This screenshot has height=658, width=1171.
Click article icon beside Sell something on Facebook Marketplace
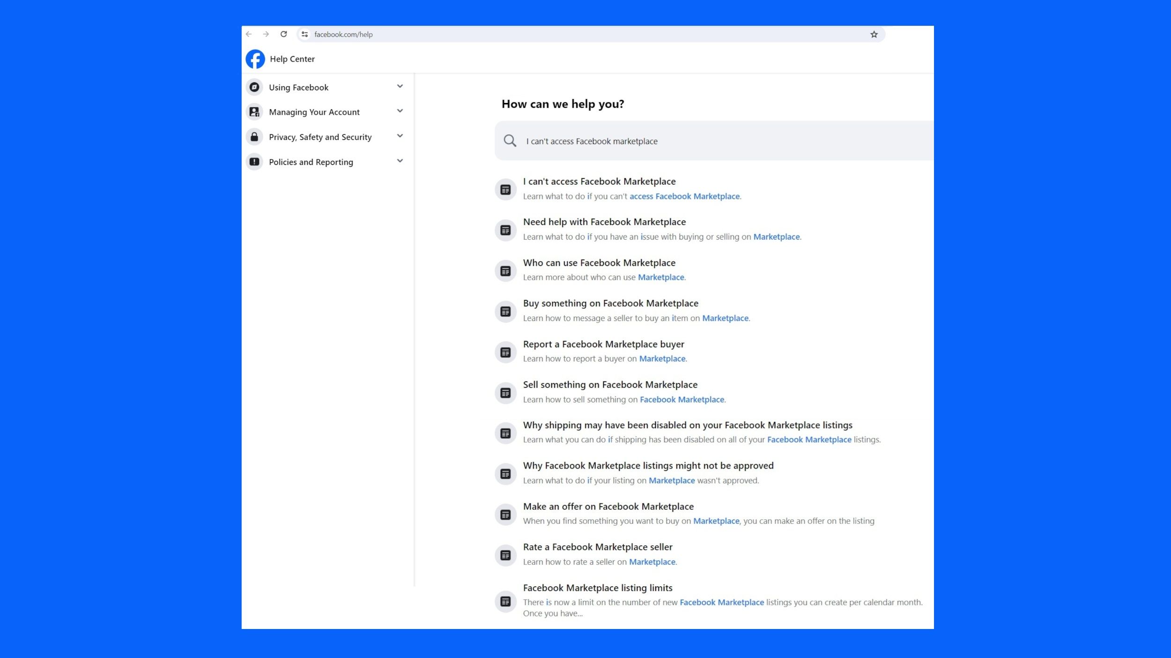(x=505, y=393)
